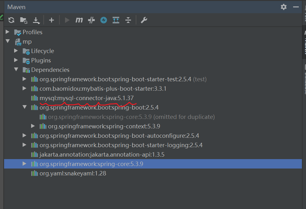Open Maven panel gear options
The height and width of the screenshot is (209, 306).
tap(284, 7)
